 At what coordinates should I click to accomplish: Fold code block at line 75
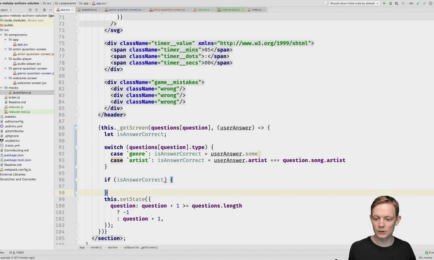click(77, 43)
